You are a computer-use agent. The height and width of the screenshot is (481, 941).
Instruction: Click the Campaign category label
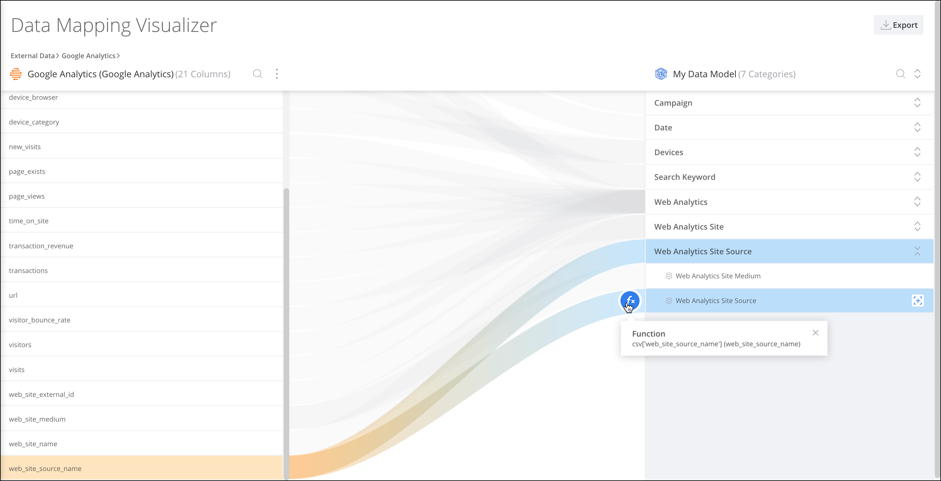[673, 103]
